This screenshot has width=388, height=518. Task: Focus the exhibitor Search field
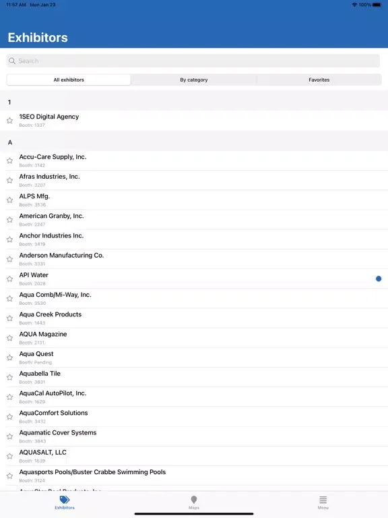[x=193, y=61]
